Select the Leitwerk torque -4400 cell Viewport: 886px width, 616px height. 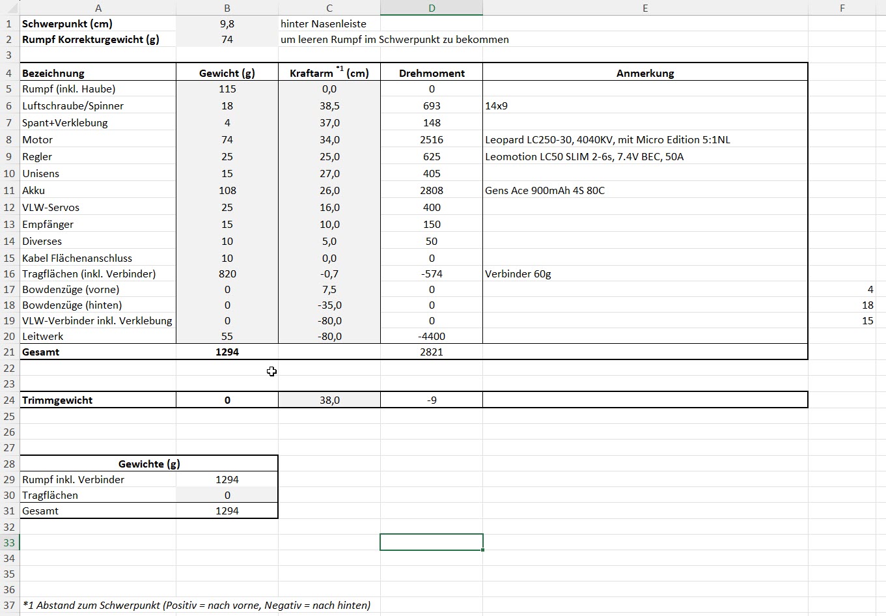[432, 336]
